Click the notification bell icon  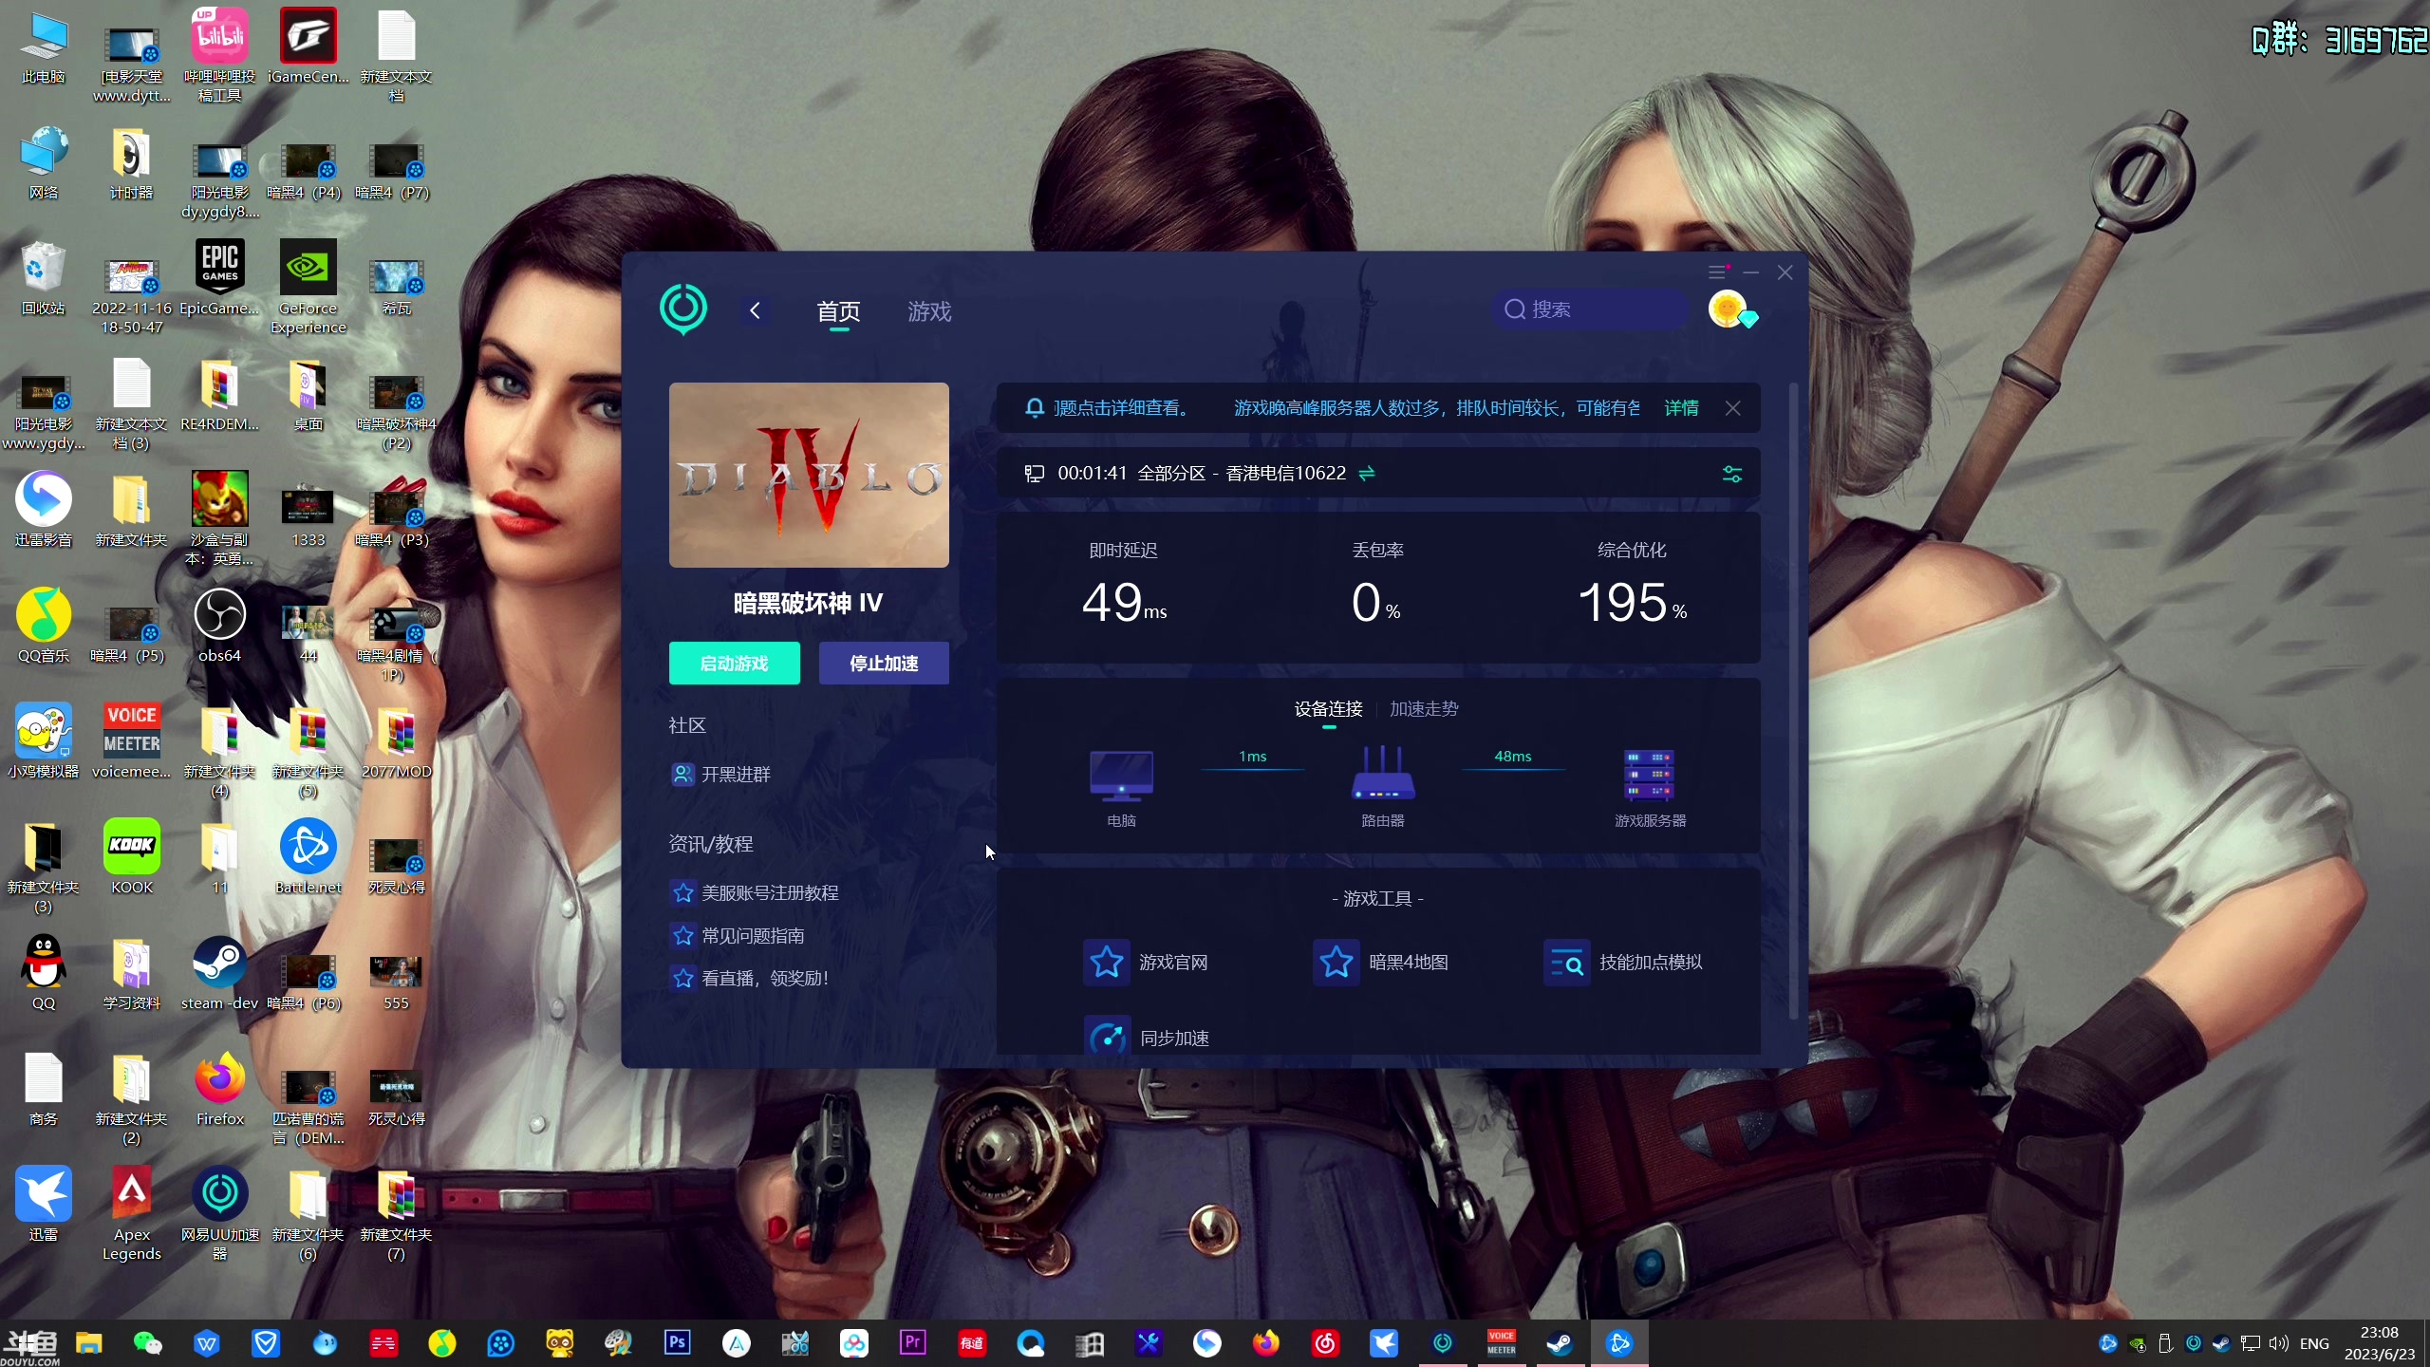1035,408
